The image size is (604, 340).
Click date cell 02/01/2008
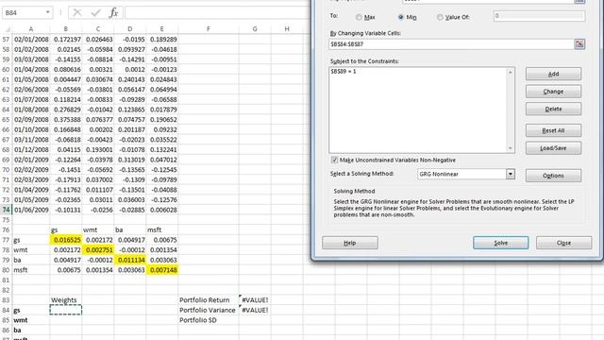[x=31, y=40]
